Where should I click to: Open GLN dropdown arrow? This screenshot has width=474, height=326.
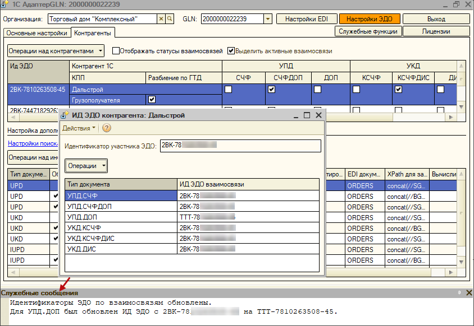point(268,19)
